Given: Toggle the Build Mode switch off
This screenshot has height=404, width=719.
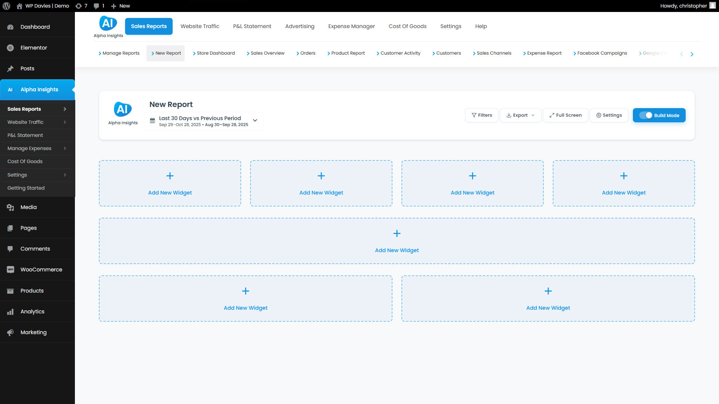Looking at the screenshot, I should coord(646,115).
